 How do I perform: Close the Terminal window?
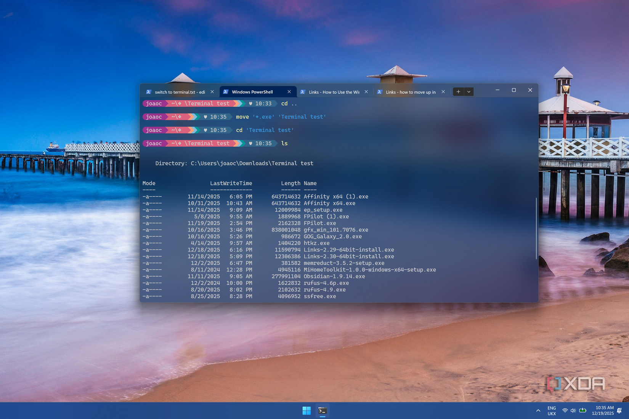click(530, 90)
